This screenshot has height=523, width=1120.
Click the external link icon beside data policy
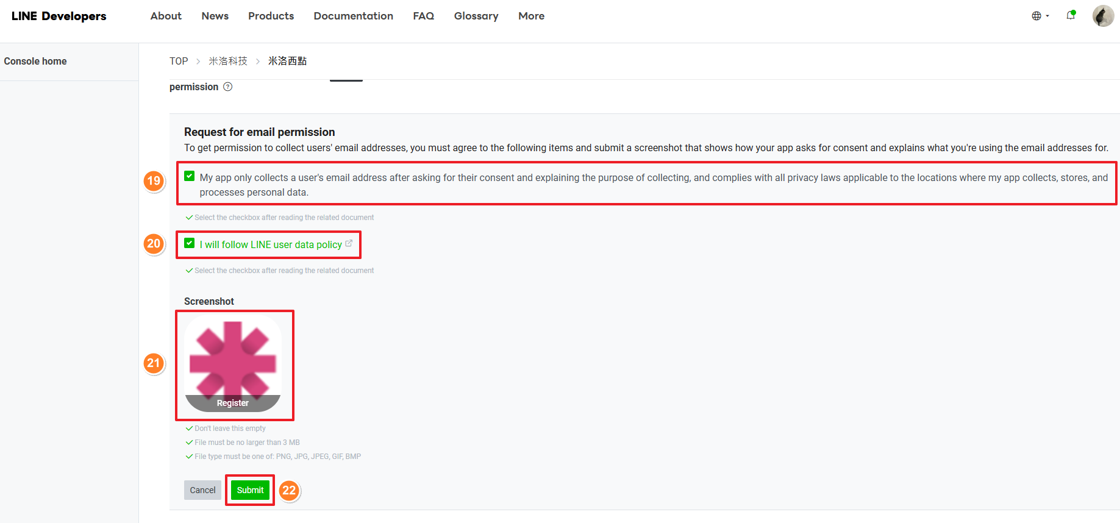pyautogui.click(x=349, y=243)
